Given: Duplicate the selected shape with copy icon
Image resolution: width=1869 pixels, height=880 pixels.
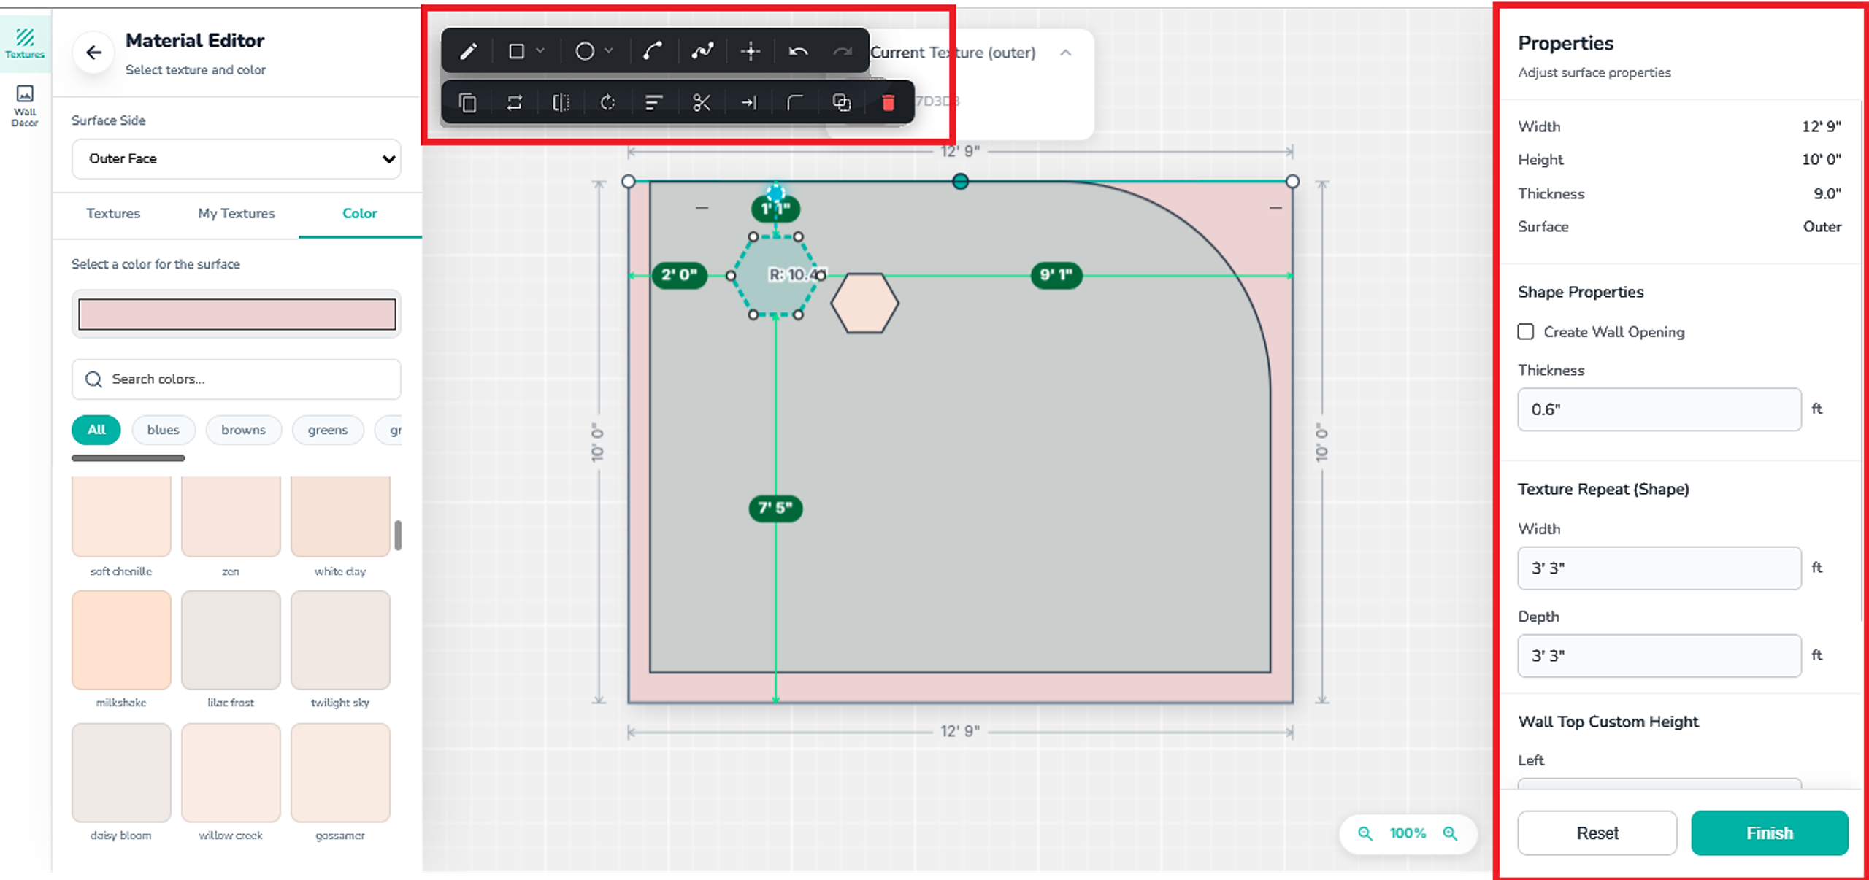Looking at the screenshot, I should (x=468, y=103).
